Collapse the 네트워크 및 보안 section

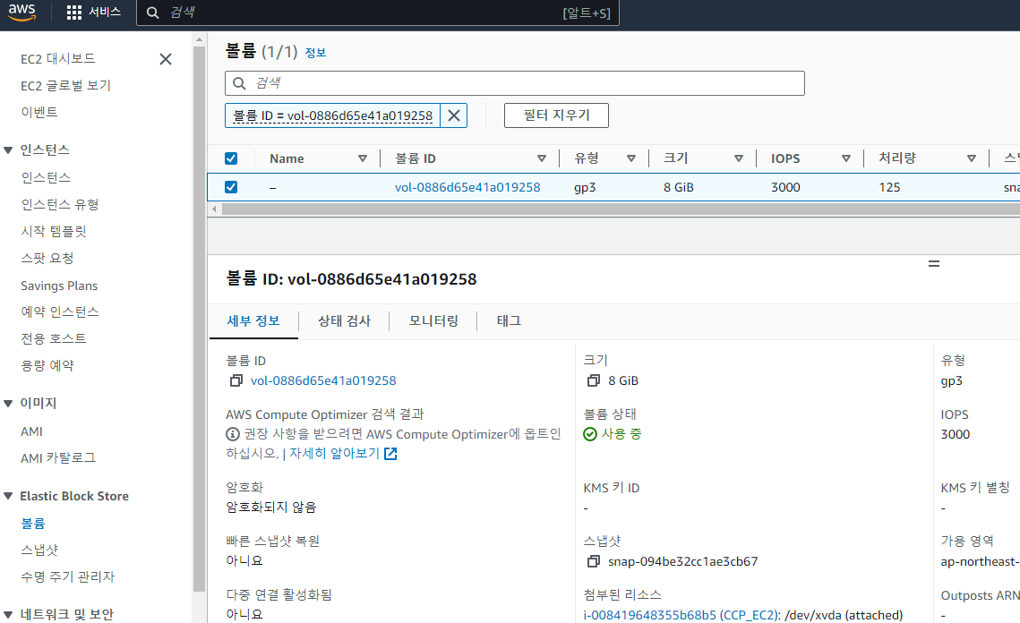coord(8,615)
